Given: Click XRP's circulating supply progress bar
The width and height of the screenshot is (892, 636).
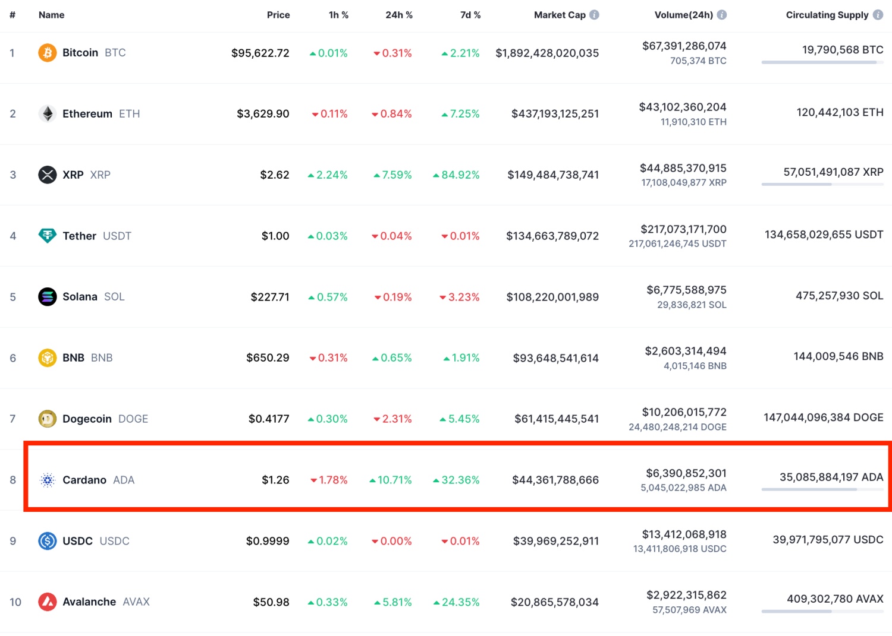Looking at the screenshot, I should click(x=822, y=184).
